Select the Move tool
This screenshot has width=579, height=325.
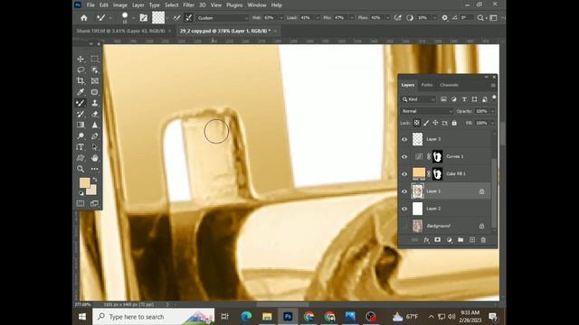click(81, 59)
